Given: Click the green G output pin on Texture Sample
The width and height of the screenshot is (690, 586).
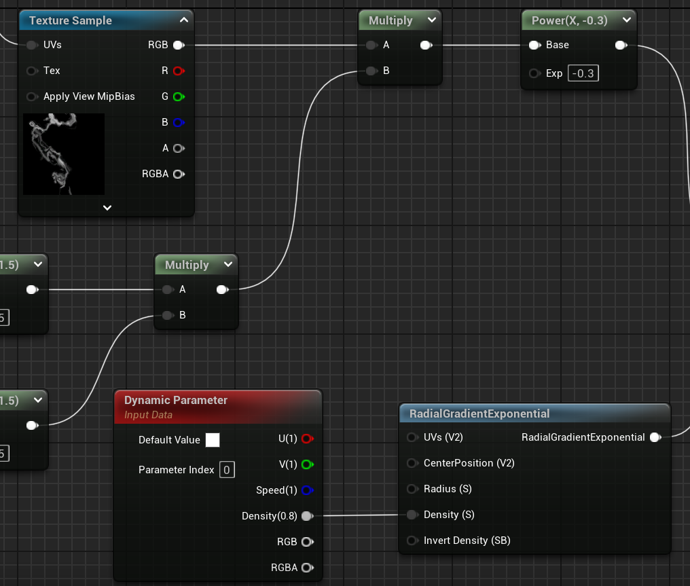Looking at the screenshot, I should [x=178, y=96].
